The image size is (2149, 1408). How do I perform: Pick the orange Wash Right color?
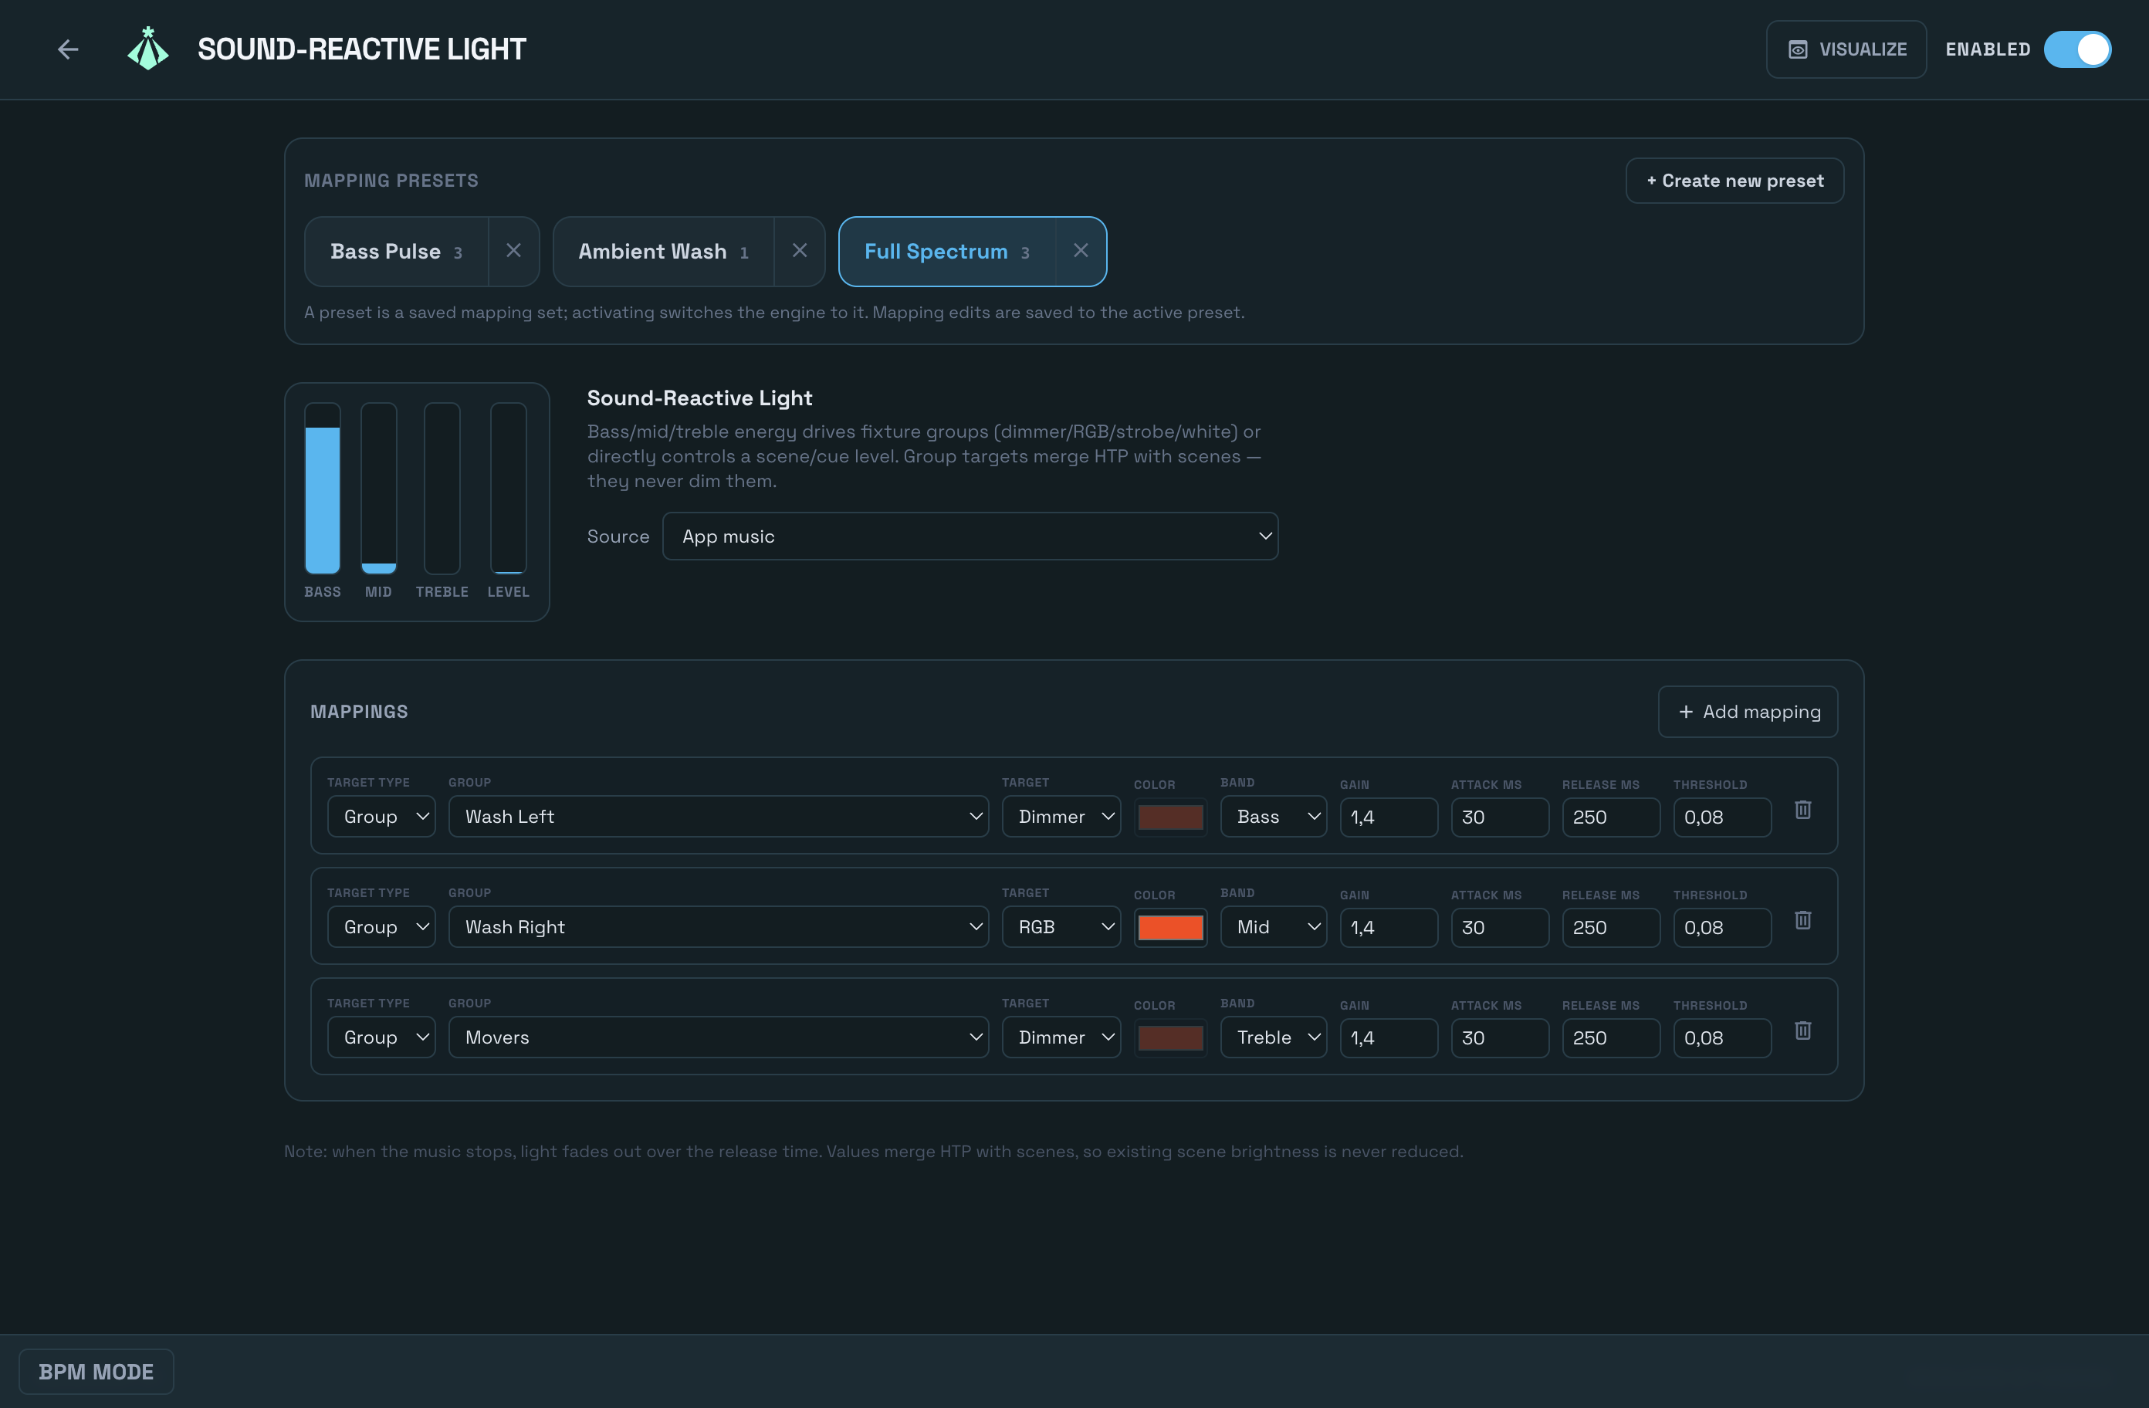pyautogui.click(x=1170, y=928)
